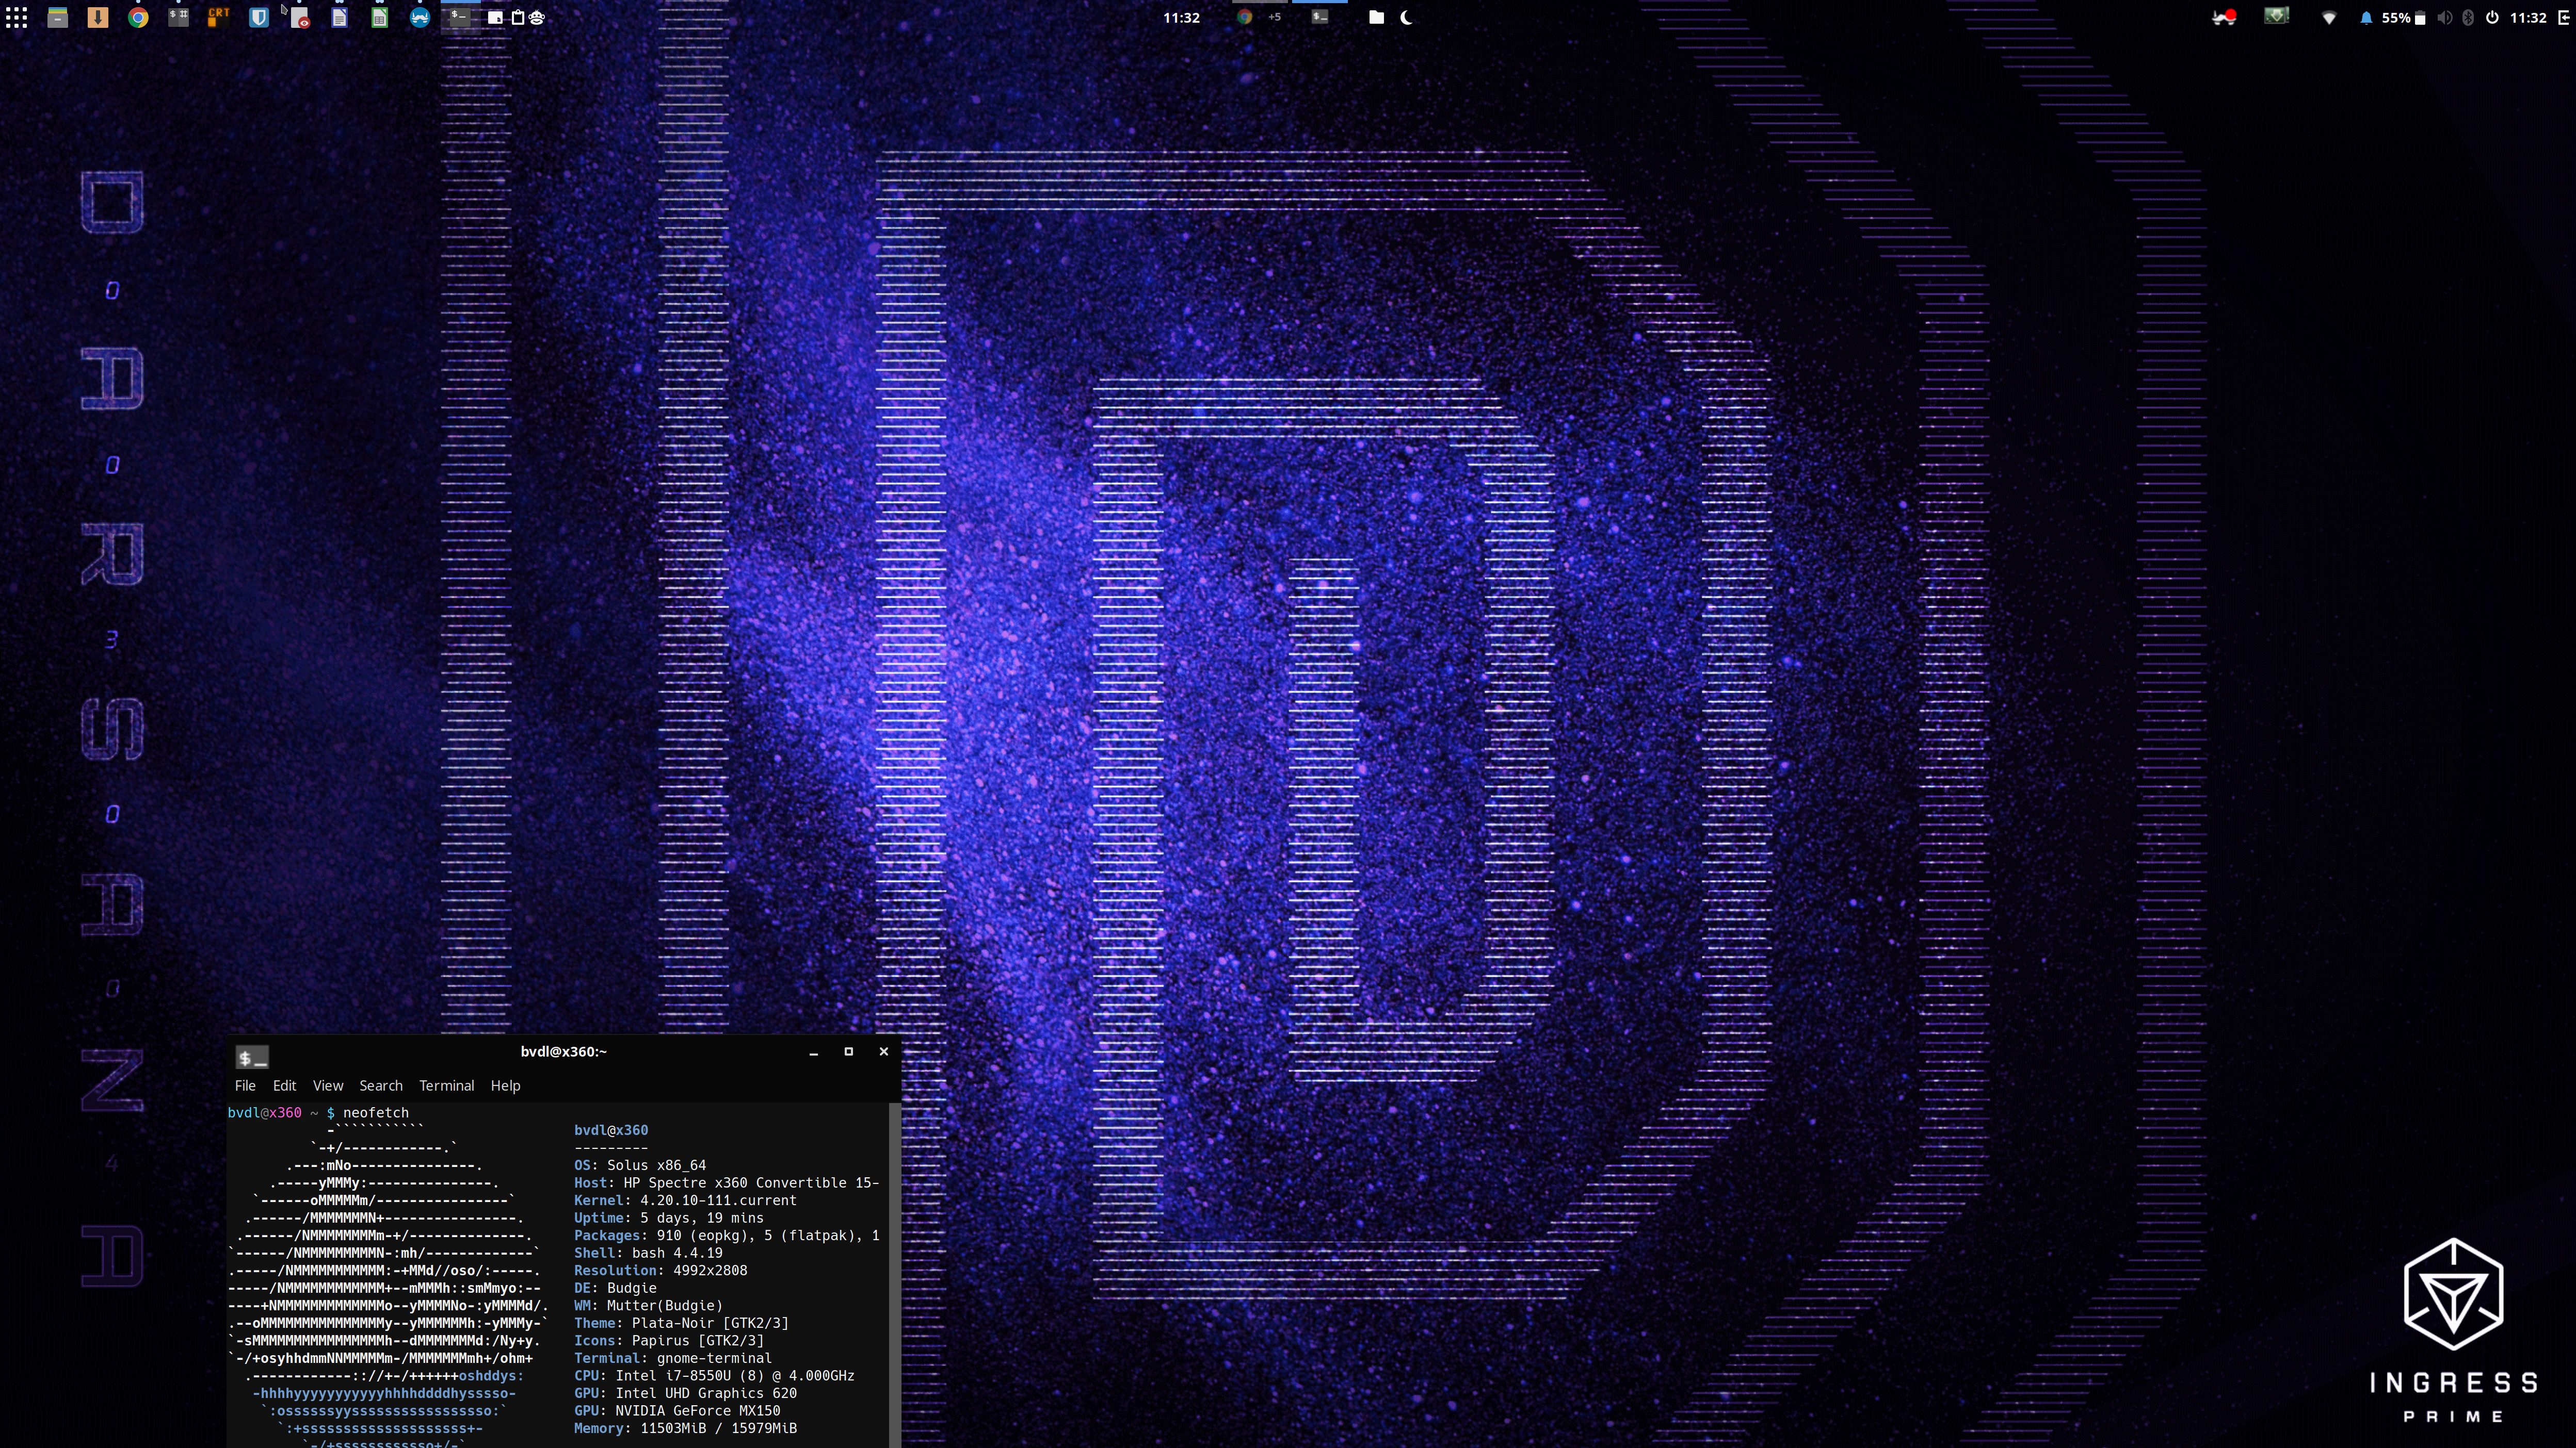Select terminal in the center task list
Image resolution: width=2576 pixels, height=1448 pixels.
click(1320, 17)
